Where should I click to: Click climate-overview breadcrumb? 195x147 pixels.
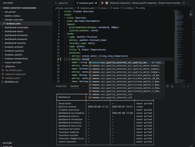[64, 8]
